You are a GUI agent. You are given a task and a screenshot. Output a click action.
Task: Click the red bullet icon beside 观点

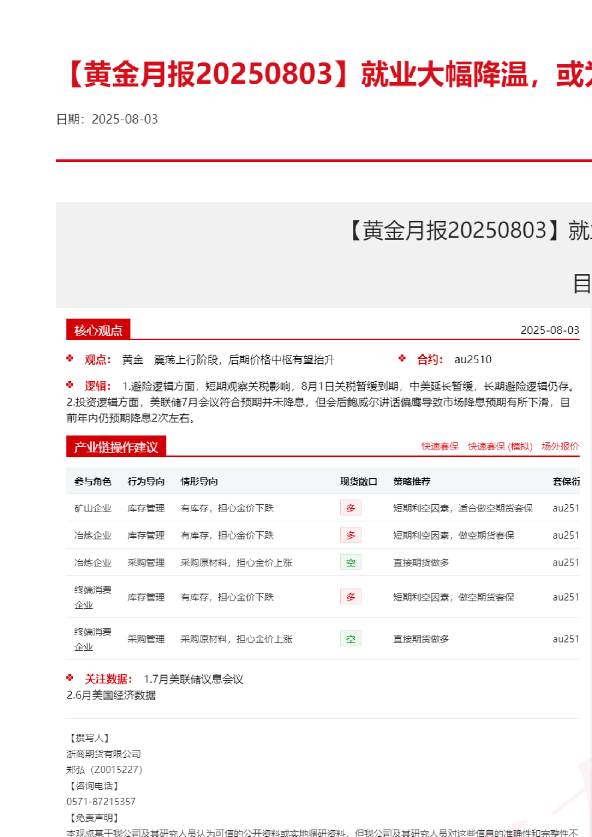point(70,358)
